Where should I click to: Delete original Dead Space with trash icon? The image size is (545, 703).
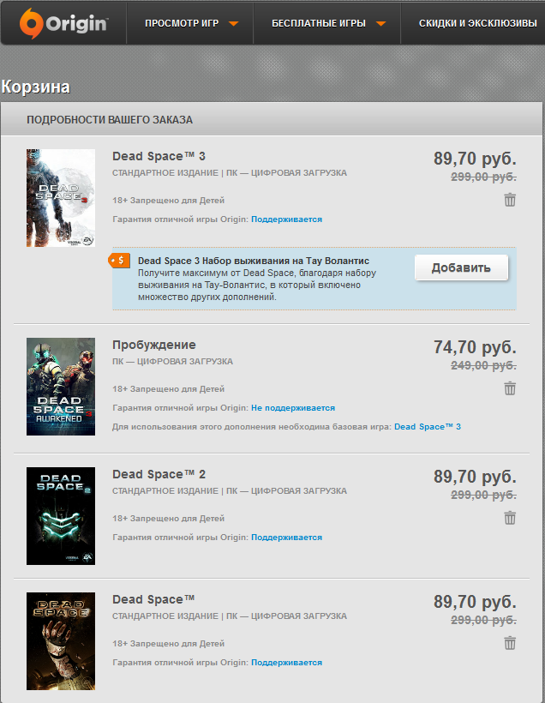point(510,643)
